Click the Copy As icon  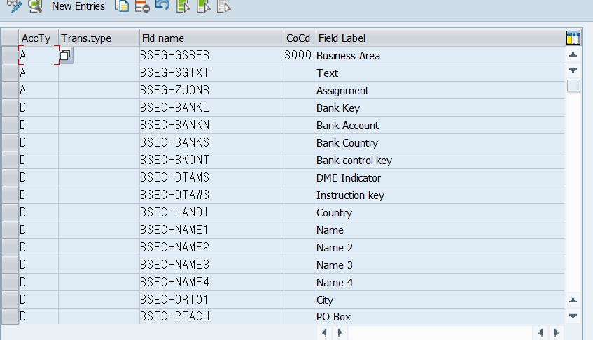(x=122, y=6)
